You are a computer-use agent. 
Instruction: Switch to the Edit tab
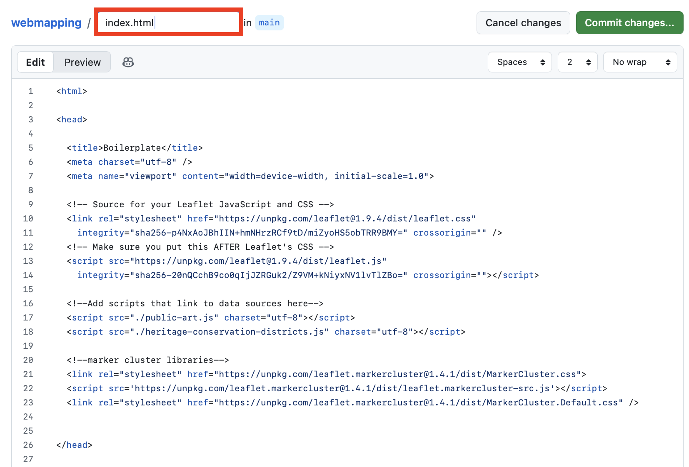coord(35,62)
